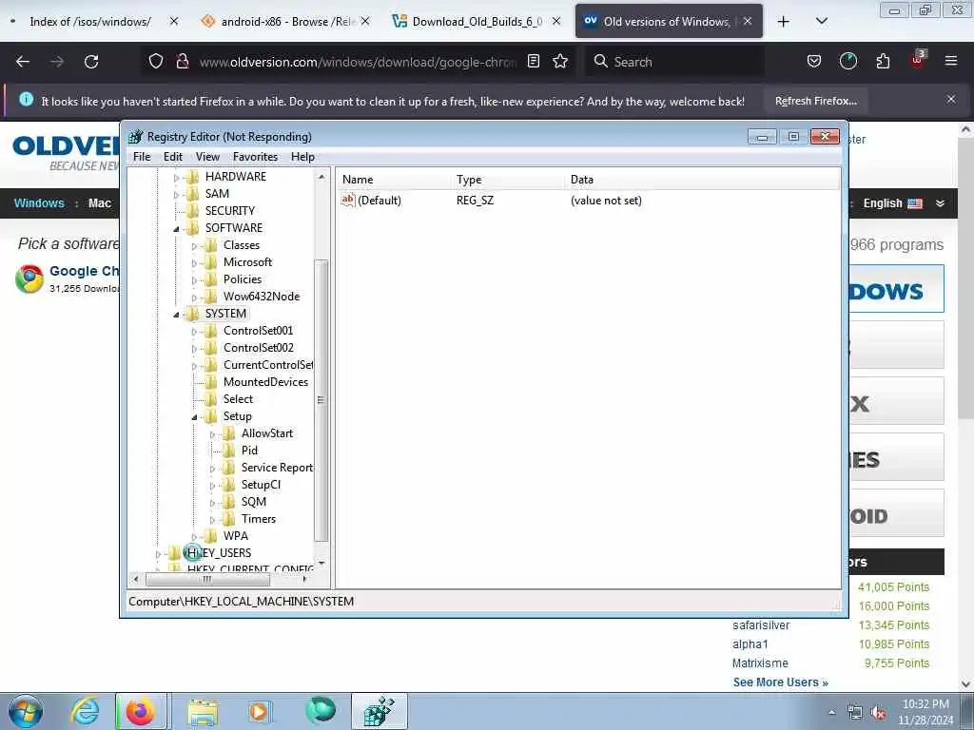
Task: Open Windows Explorer from taskbar
Action: (x=203, y=711)
